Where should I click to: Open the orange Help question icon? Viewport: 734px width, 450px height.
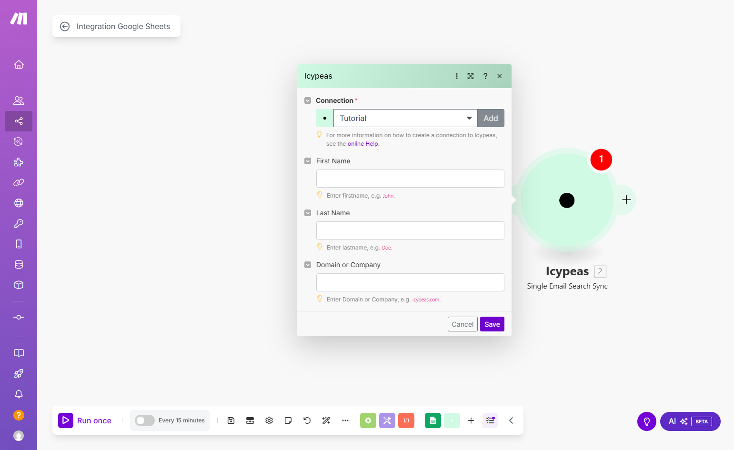pyautogui.click(x=19, y=415)
